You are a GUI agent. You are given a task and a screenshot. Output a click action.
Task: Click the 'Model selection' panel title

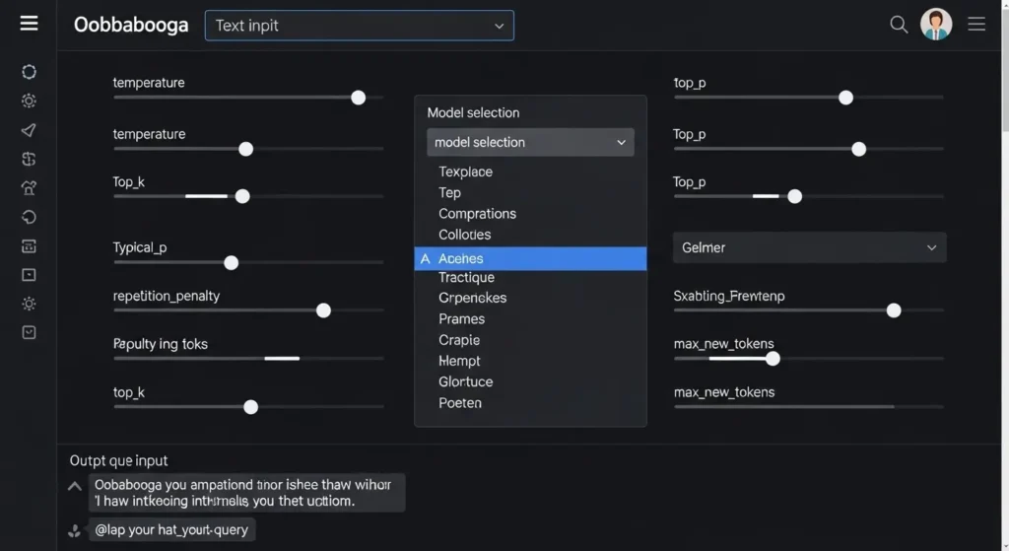473,112
